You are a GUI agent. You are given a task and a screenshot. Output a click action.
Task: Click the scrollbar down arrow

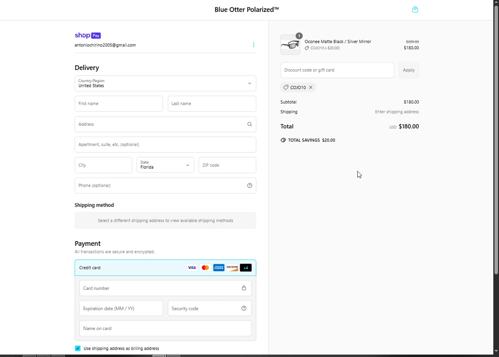pyautogui.click(x=496, y=351)
